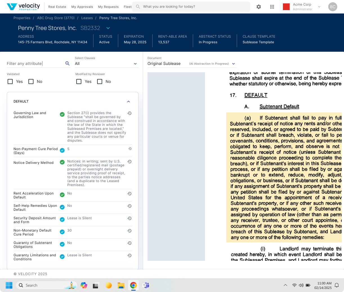Click green check for Rent Acceleration Upon Default
344x292 pixels.
pyautogui.click(x=62, y=195)
